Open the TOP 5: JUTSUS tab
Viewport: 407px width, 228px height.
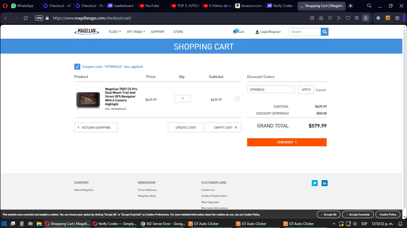(186, 6)
